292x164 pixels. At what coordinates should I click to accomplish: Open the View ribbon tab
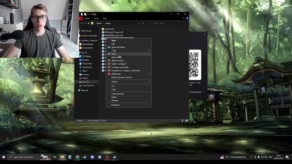104,18
